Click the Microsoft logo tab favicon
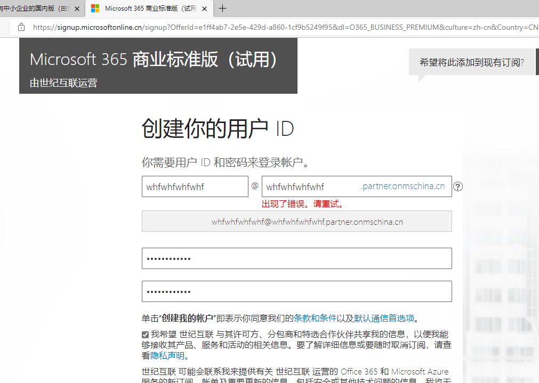Image resolution: width=539 pixels, height=383 pixels. tap(95, 9)
